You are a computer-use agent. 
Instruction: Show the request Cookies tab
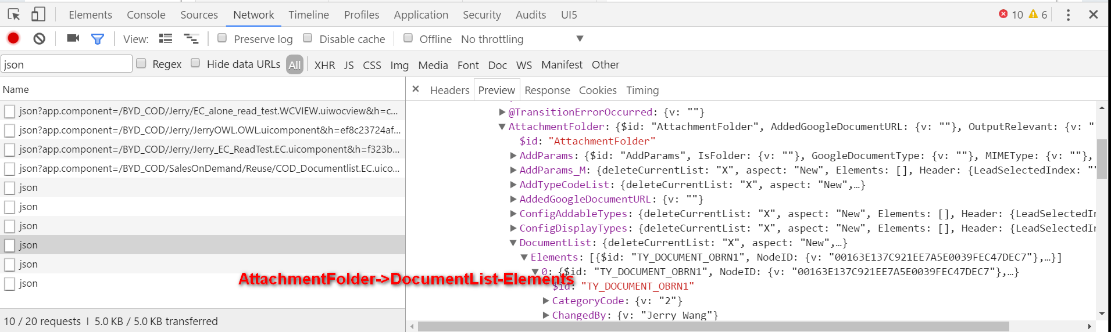point(598,90)
